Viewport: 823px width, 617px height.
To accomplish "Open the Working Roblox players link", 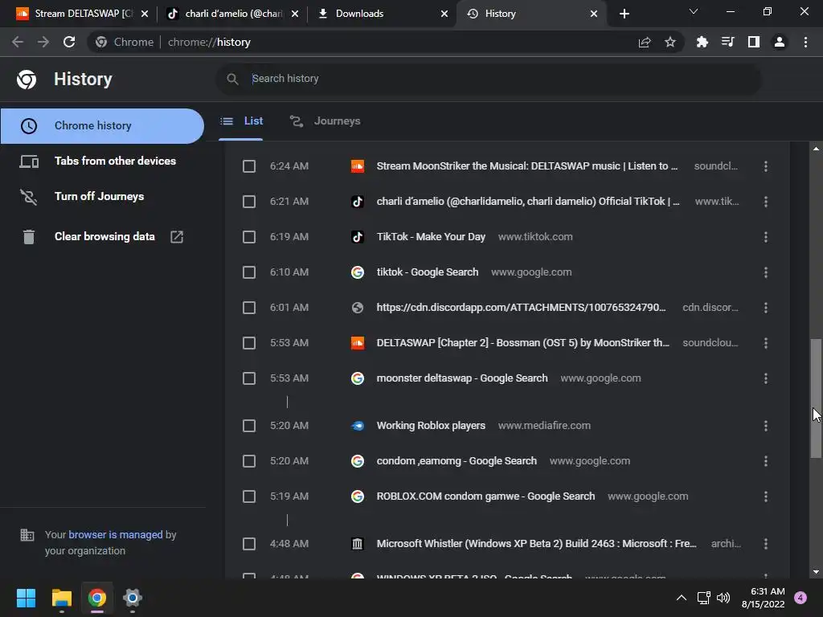I will click(431, 426).
